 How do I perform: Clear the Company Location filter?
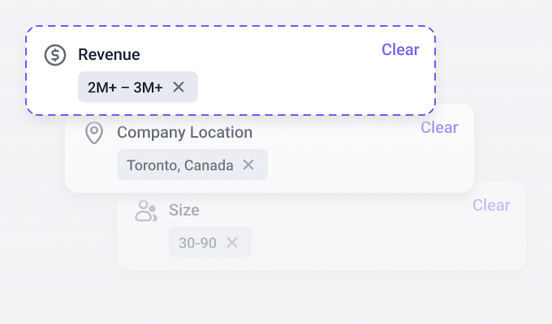tap(439, 127)
